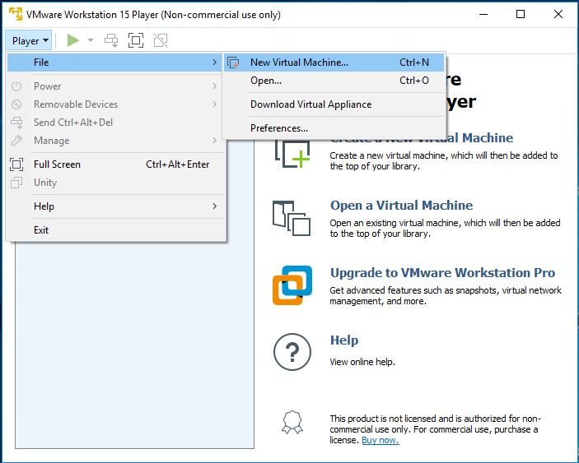Choose New Virtual Machine... from submenu
The image size is (579, 463).
[334, 63]
